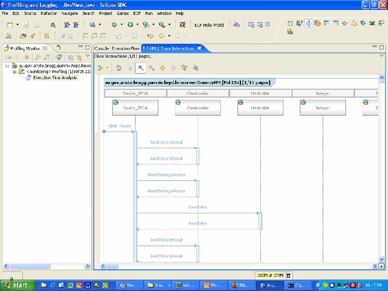Click the orange down-arrow Next Page icon
This screenshot has width=388, height=291.
(162, 68)
